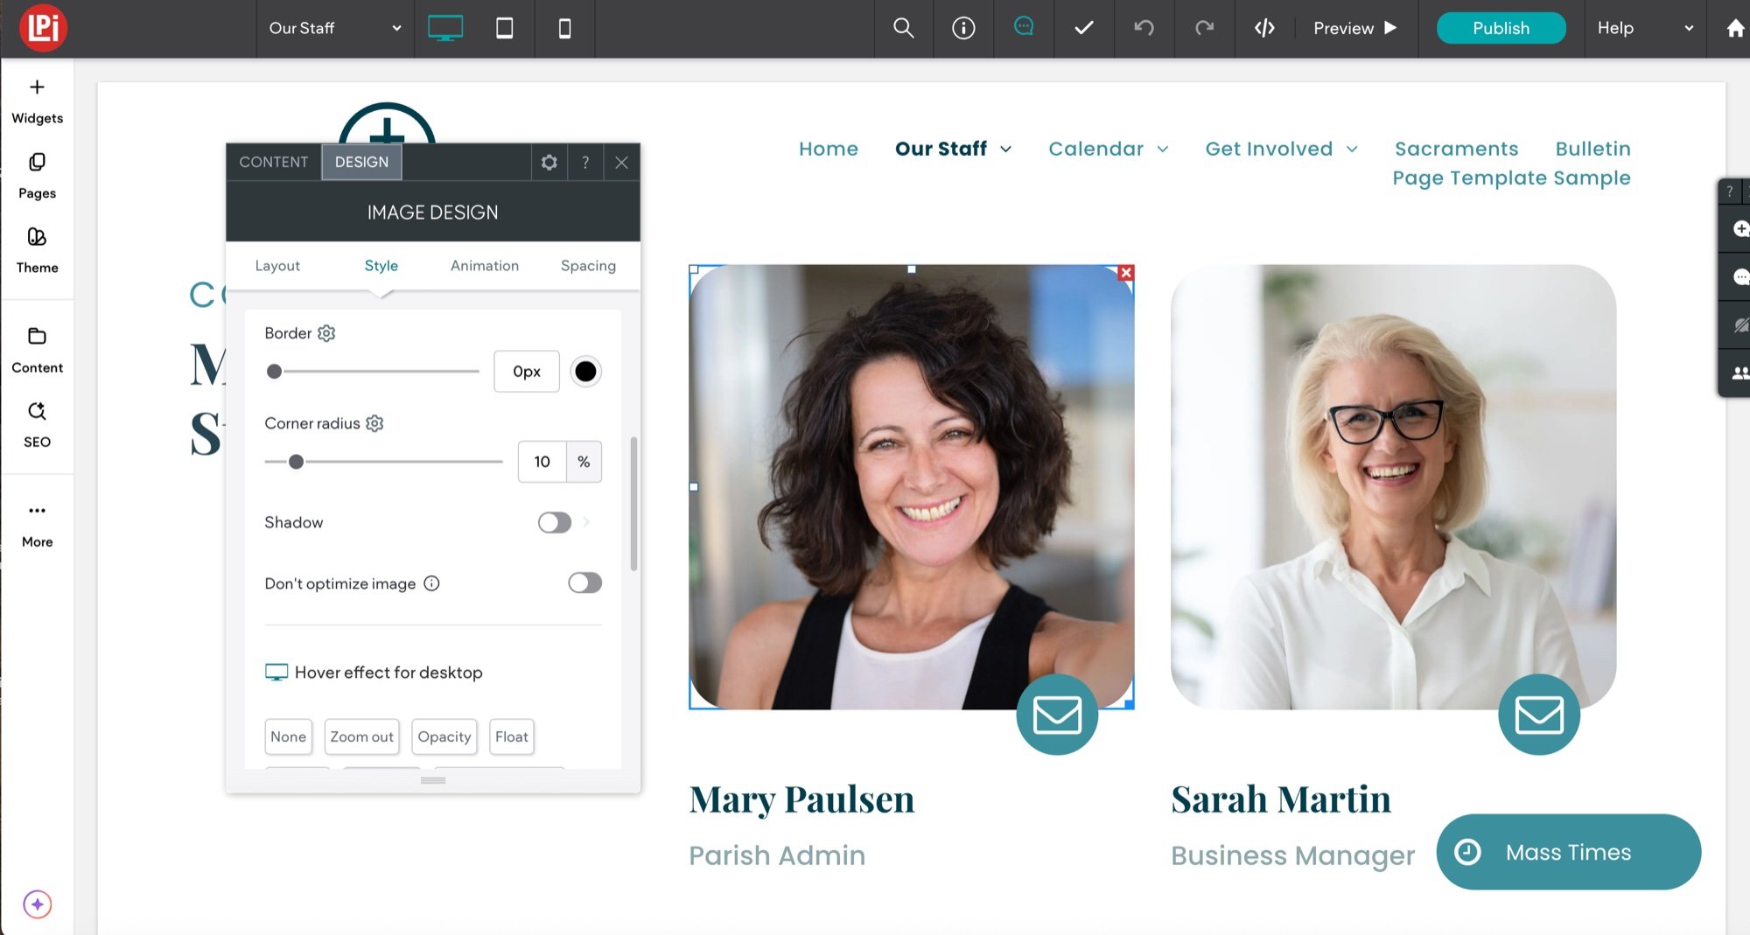The width and height of the screenshot is (1750, 935).
Task: Open the Content library
Action: point(37,350)
